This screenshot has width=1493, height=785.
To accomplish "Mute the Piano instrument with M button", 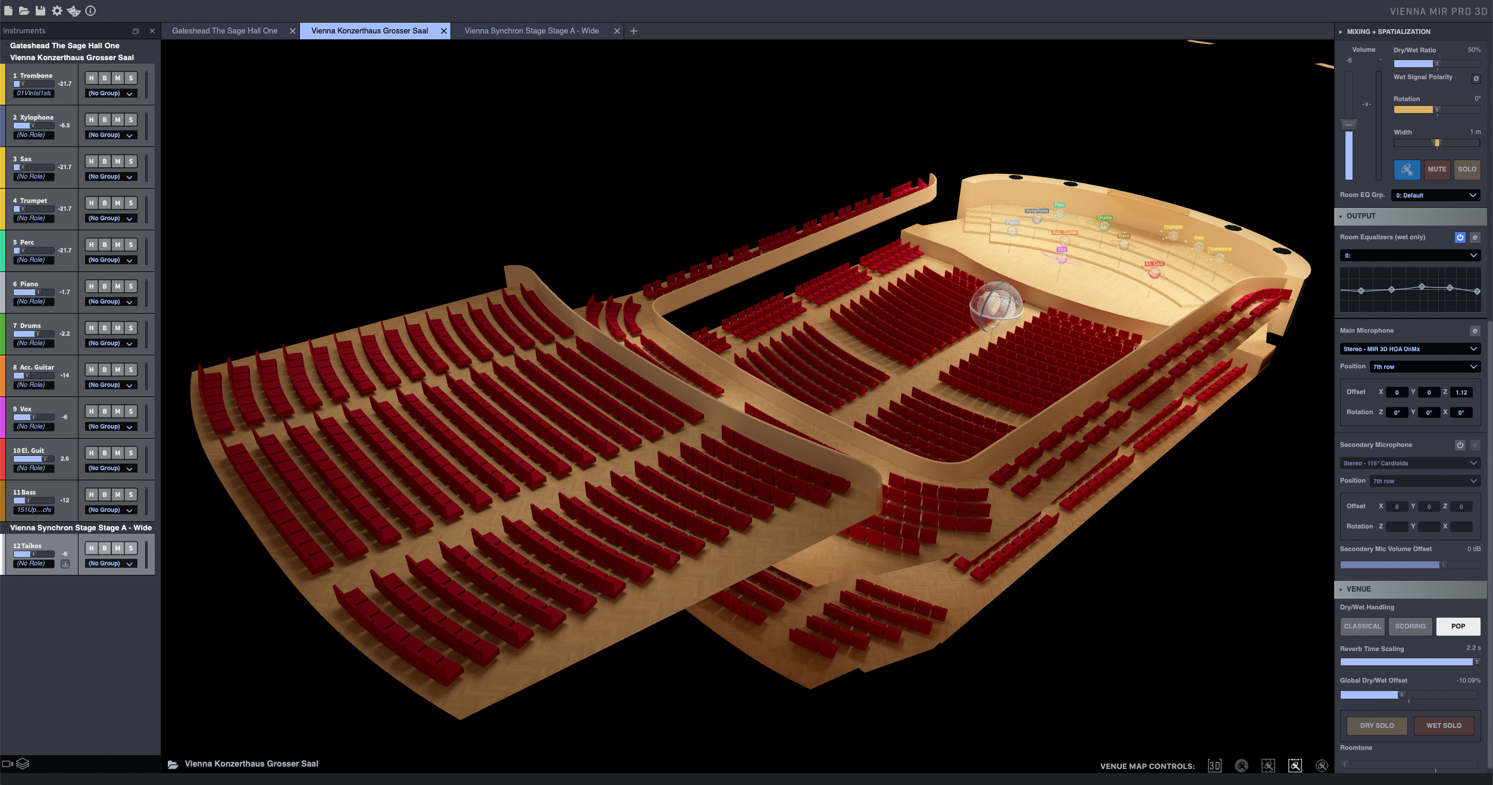I will (118, 286).
